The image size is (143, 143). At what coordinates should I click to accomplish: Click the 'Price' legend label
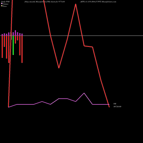[x=5, y=6]
